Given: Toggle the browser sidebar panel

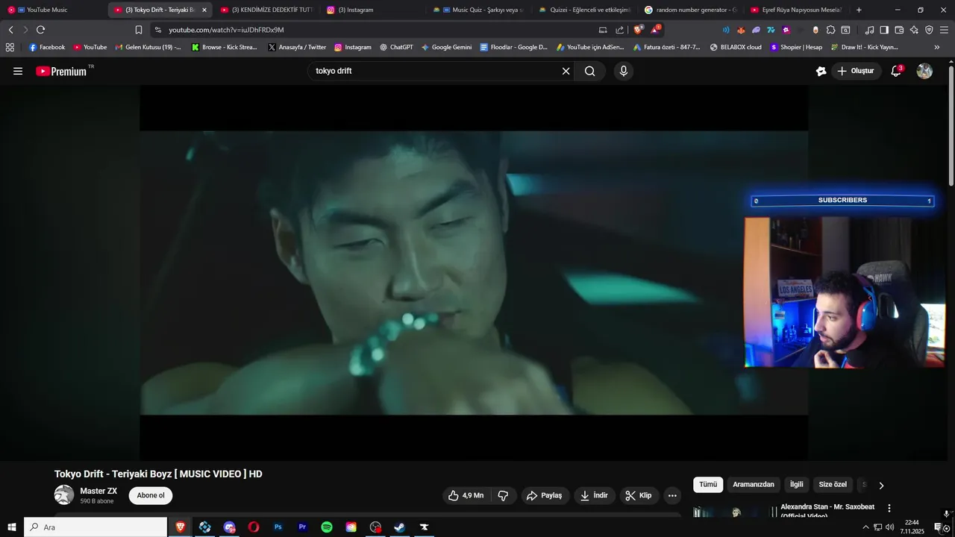Looking at the screenshot, I should (x=884, y=30).
